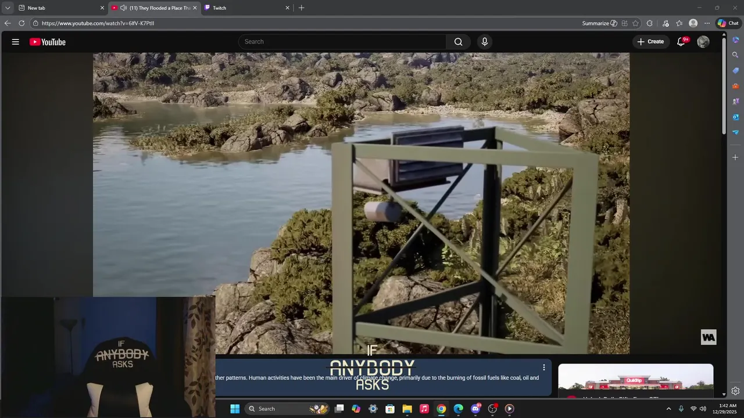Open browser Extensions puzzle icon
This screenshot has height=418, width=744.
650,23
